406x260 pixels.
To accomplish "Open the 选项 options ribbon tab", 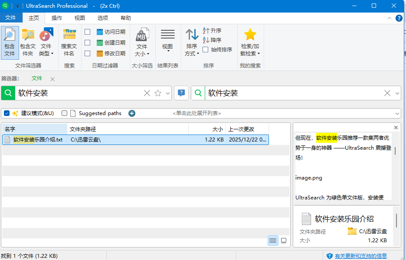I will (103, 18).
